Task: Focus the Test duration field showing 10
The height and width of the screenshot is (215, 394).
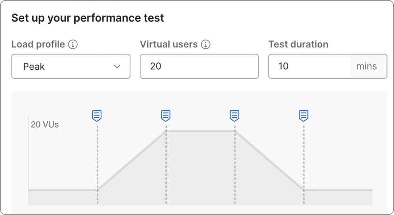Action: click(x=309, y=66)
